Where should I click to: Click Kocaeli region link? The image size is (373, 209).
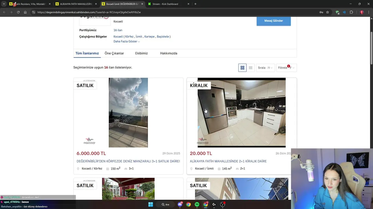tap(118, 37)
